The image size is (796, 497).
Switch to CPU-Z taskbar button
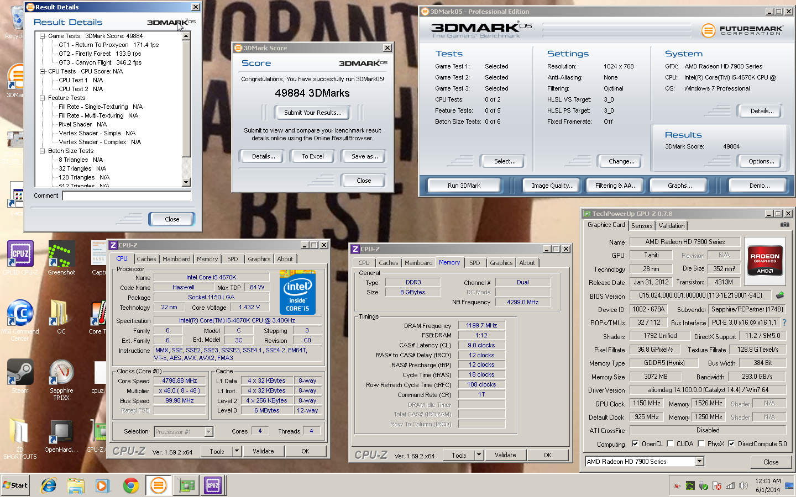point(213,485)
